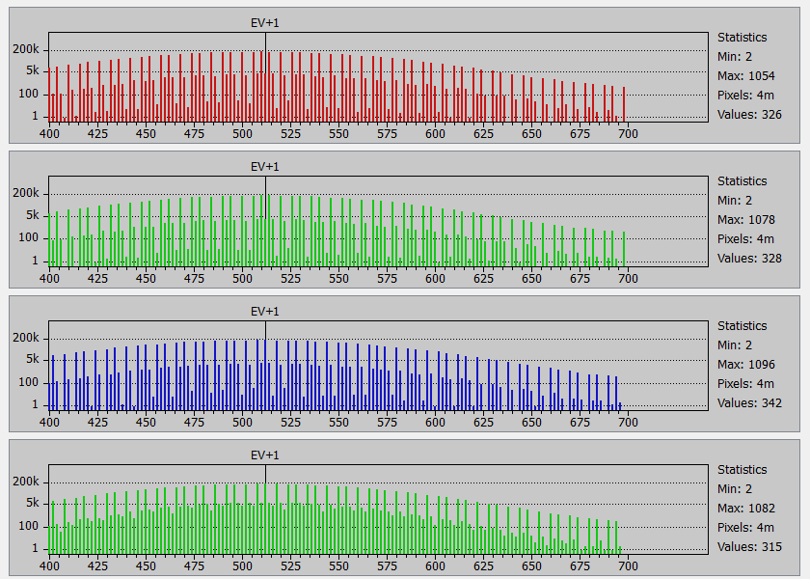
Task: Click the '500' axis label under red histogram
Action: [x=242, y=134]
